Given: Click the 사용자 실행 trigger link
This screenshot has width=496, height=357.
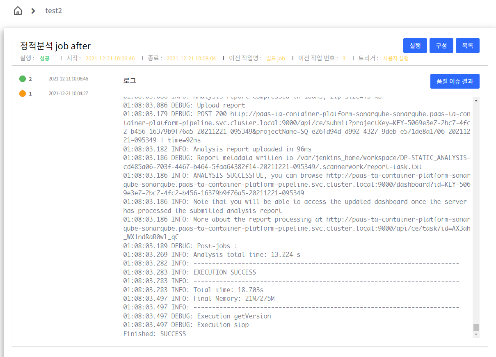Looking at the screenshot, I should [x=395, y=58].
